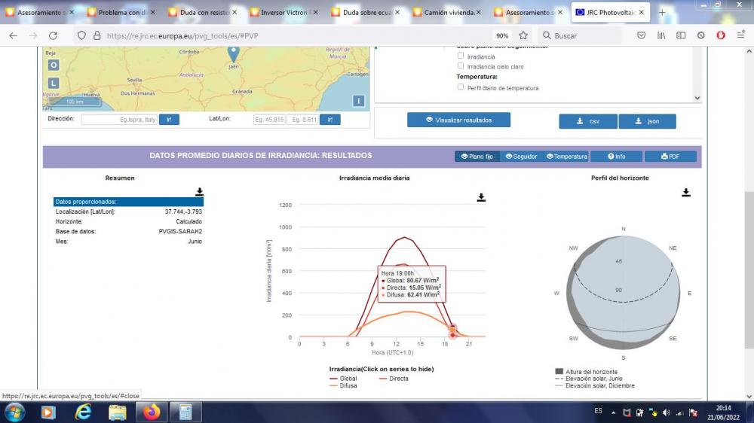Go back with browser back arrow
Image resolution: width=754 pixels, height=423 pixels.
(13, 35)
